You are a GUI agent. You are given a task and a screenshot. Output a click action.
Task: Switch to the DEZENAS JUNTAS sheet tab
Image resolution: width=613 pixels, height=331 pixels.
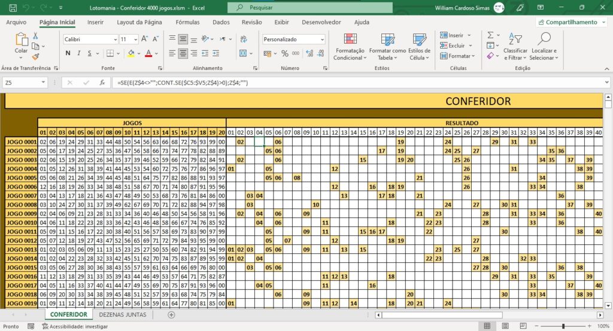pos(123,315)
